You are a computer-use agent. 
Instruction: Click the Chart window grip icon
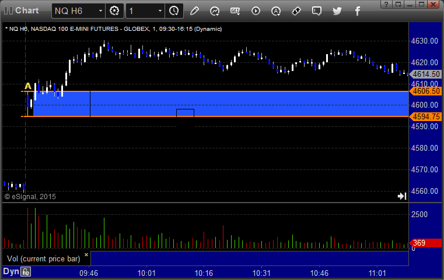pyautogui.click(x=8, y=10)
